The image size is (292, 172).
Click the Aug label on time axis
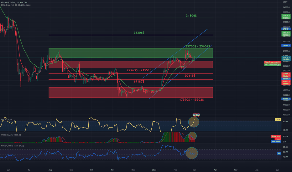coord(50,170)
